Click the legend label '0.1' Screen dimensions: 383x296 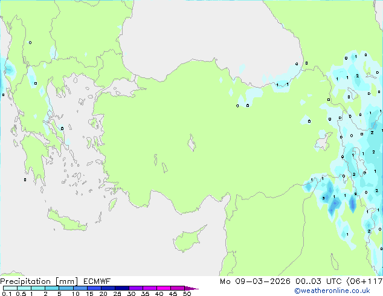[x=7, y=294]
